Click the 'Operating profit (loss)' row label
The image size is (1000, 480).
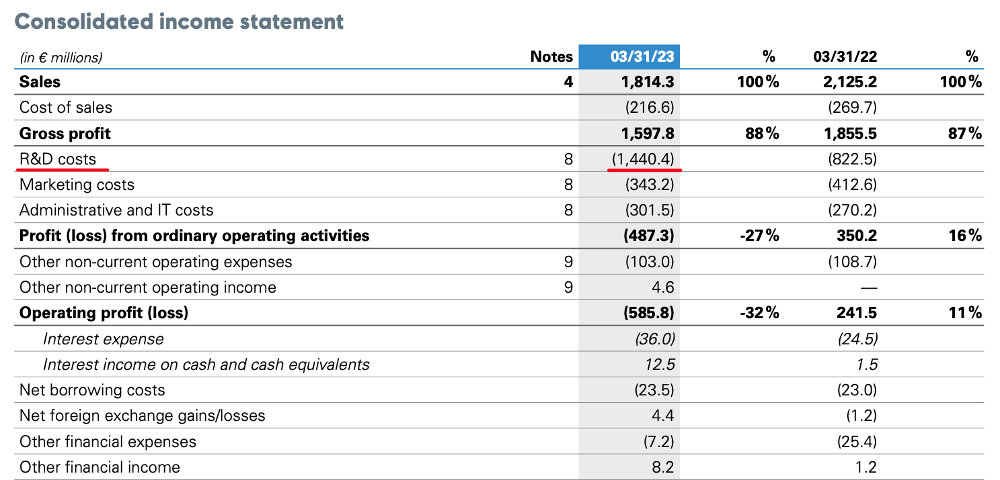(104, 313)
